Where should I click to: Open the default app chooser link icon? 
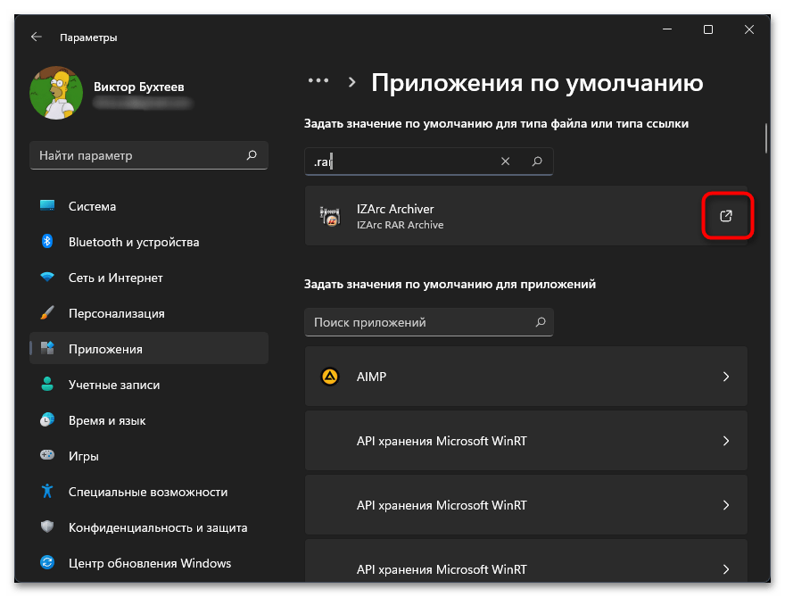(726, 216)
